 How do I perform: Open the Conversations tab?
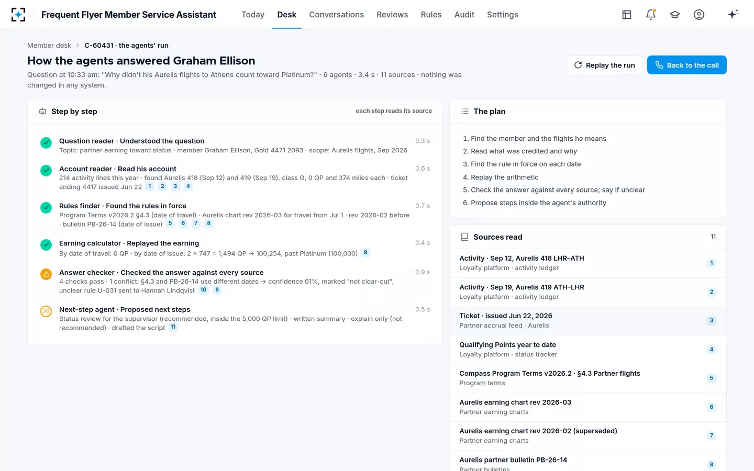[337, 15]
